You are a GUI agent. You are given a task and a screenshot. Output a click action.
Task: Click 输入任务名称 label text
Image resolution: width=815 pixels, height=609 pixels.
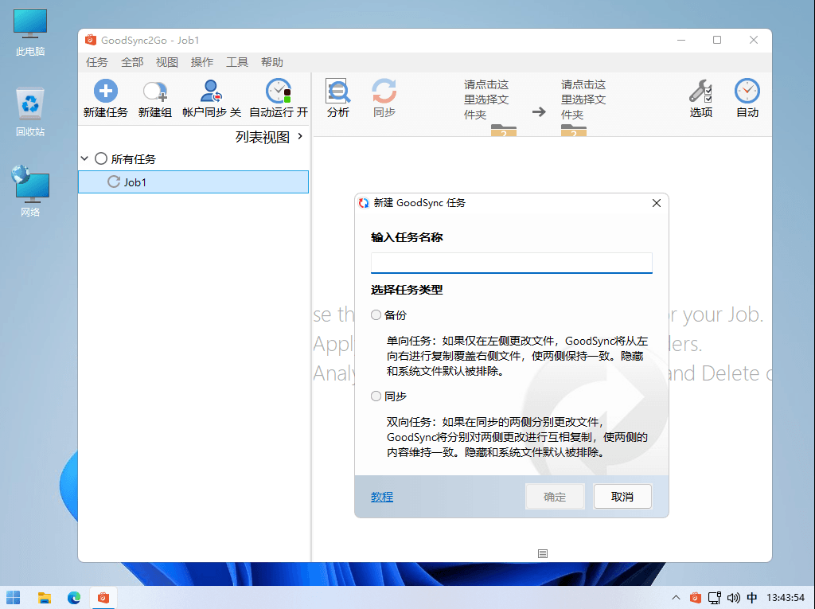click(407, 237)
